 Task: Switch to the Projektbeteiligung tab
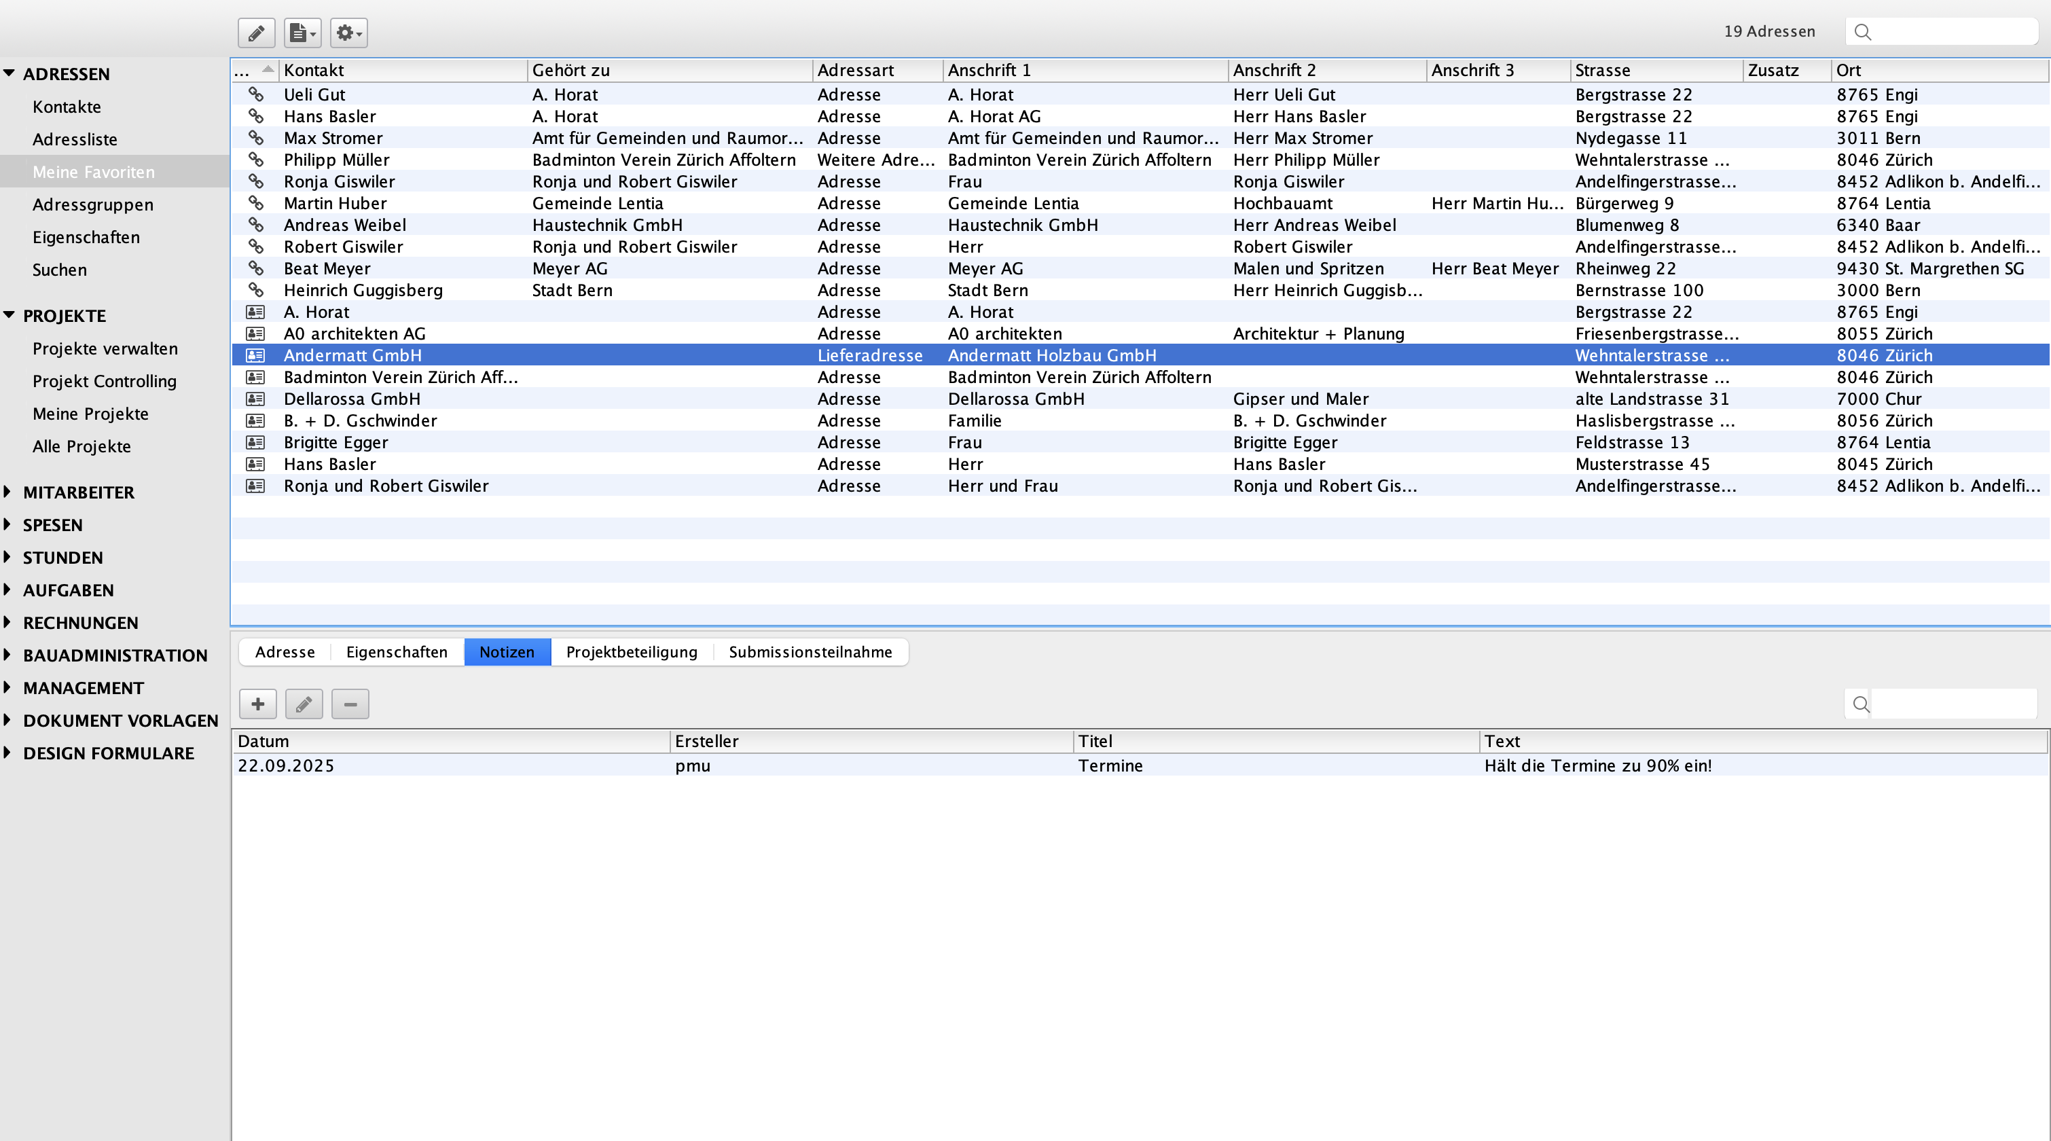click(632, 652)
